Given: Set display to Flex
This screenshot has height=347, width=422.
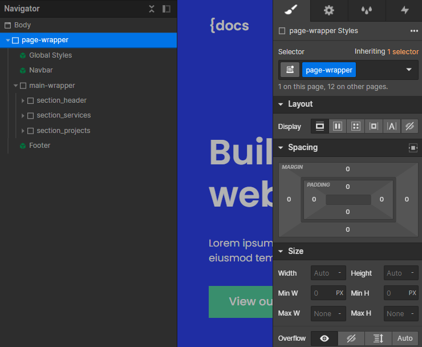Looking at the screenshot, I should pyautogui.click(x=338, y=126).
